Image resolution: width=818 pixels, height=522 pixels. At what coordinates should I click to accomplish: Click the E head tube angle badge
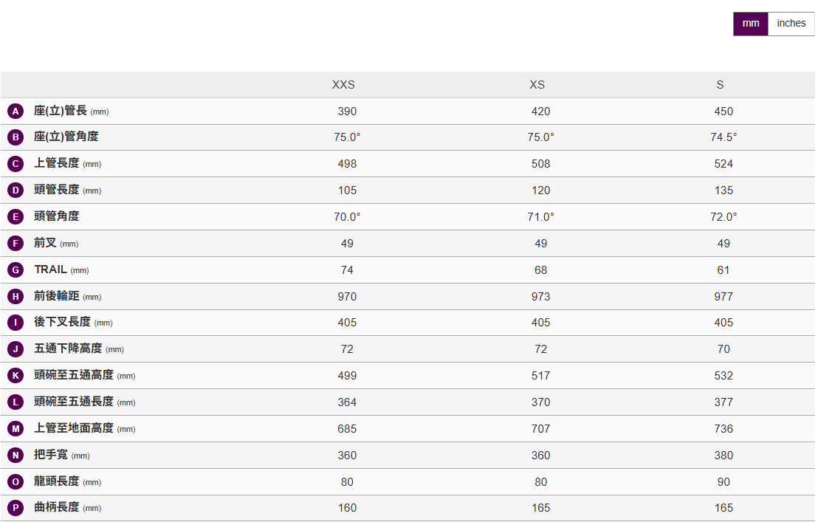click(16, 217)
